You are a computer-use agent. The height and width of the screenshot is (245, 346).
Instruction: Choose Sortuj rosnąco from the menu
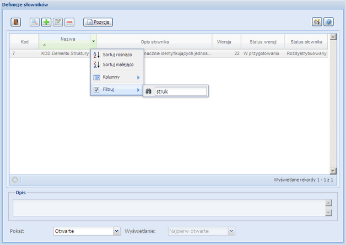[117, 55]
